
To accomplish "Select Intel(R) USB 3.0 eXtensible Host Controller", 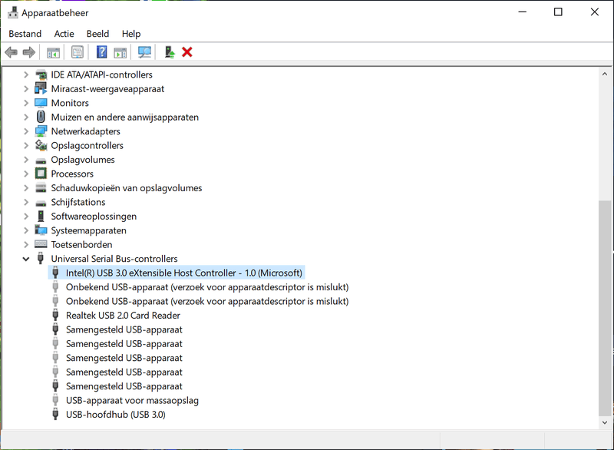I will pos(184,273).
